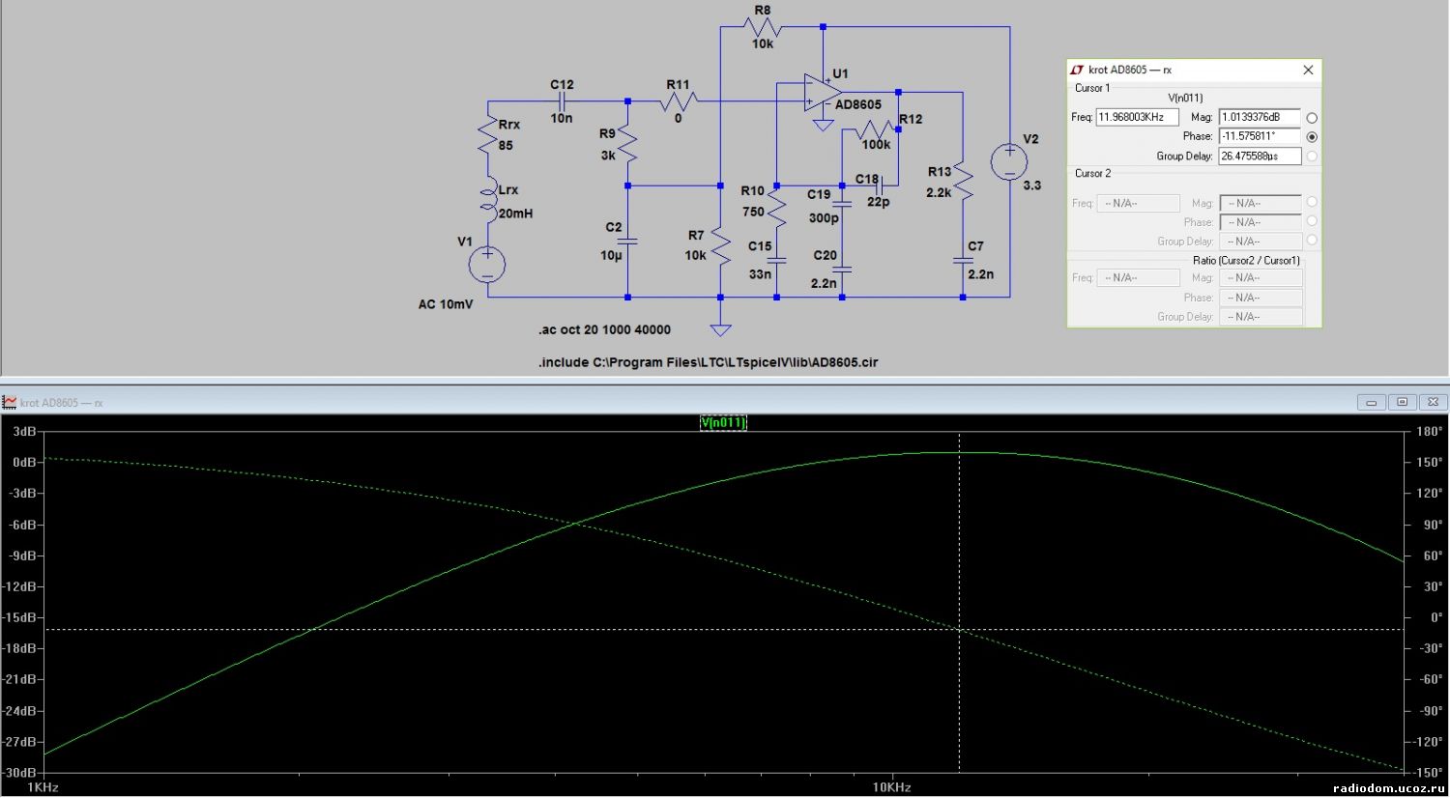Click the Cursor 1 Freq field showing 11.968003KHz
Screen dimensions: 1450x798
click(1138, 117)
